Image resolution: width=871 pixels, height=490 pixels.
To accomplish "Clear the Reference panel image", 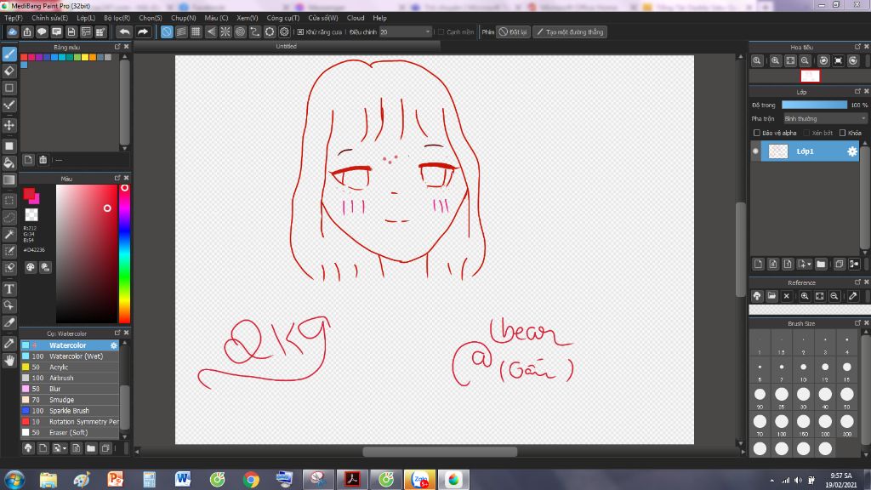I will 786,296.
